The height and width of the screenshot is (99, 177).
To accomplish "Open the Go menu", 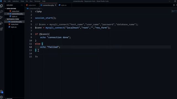I will pos(27,1).
